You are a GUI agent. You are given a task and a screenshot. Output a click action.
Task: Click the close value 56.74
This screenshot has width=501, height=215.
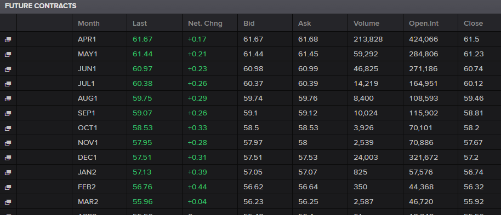click(x=474, y=172)
